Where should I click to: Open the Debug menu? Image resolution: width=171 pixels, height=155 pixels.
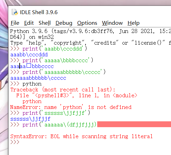tap(64, 23)
